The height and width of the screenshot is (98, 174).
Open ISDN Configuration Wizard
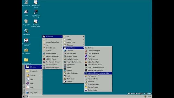click(x=98, y=68)
